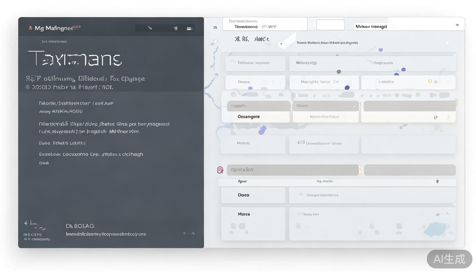Click the small icon at top-right panel corner
This screenshot has width=476, height=272.
click(x=457, y=25)
